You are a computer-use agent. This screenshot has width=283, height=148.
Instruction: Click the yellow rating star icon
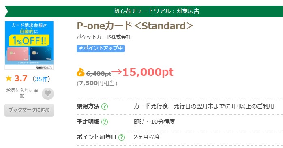(x=9, y=79)
